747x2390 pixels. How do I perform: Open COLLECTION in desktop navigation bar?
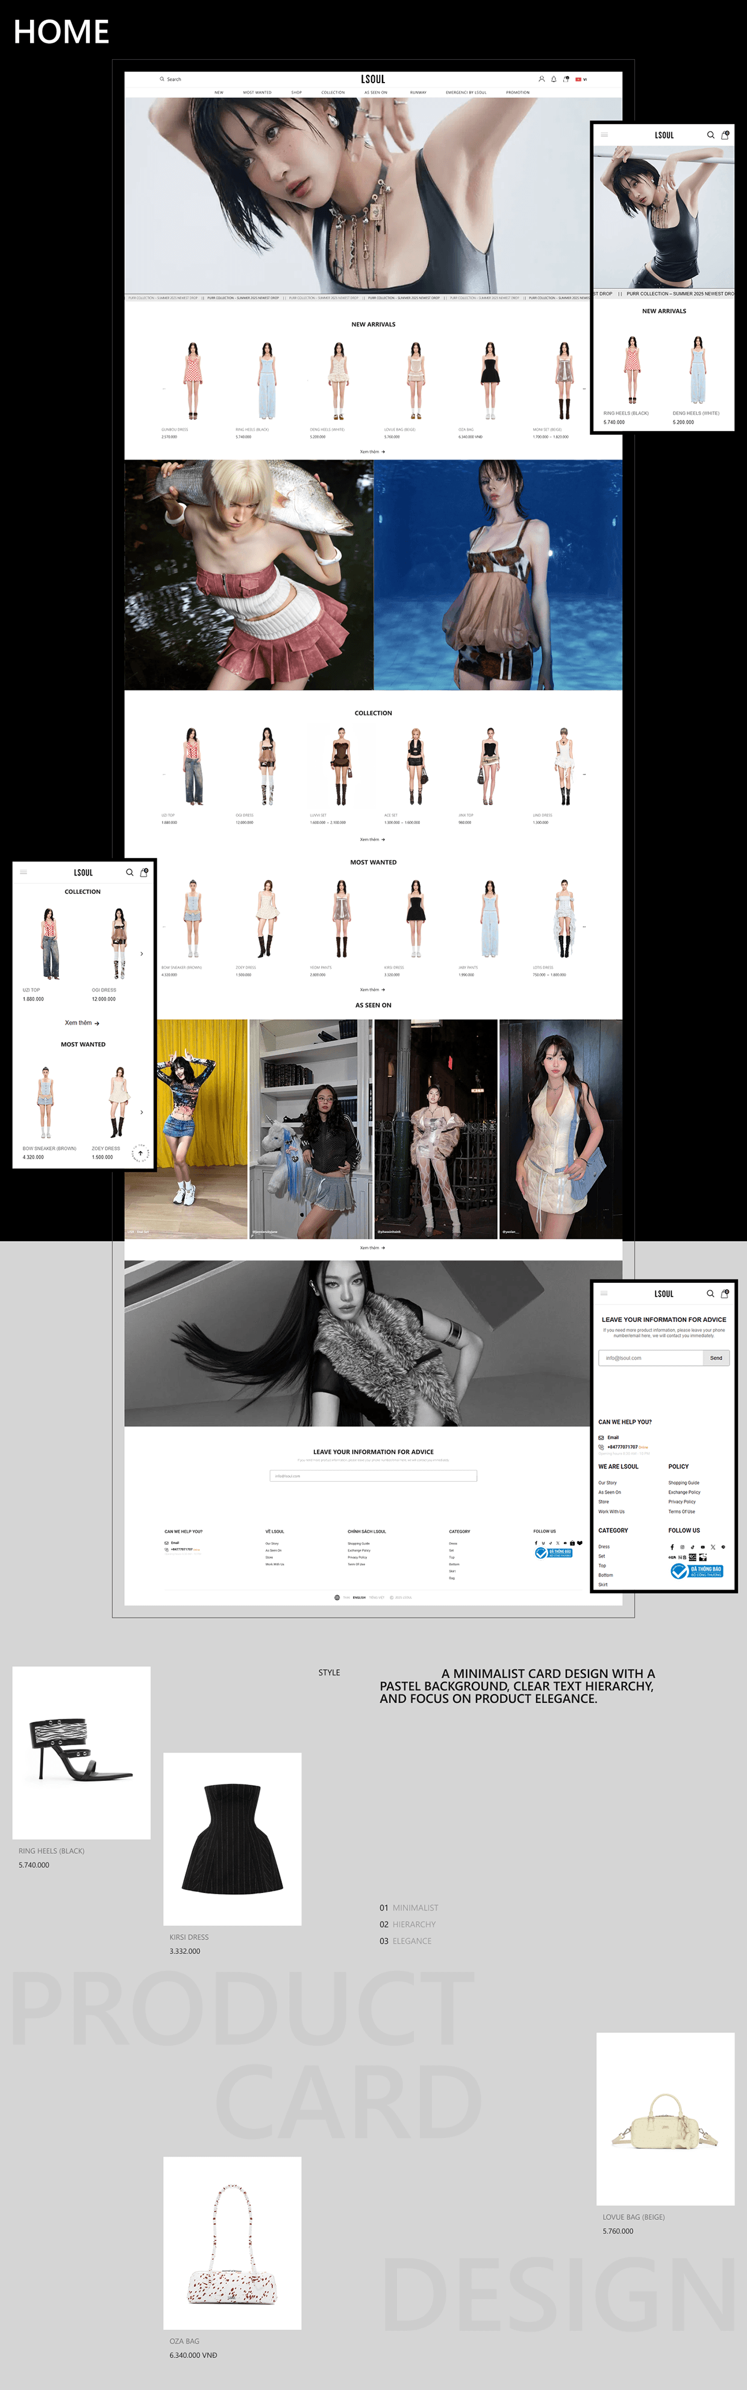[333, 93]
